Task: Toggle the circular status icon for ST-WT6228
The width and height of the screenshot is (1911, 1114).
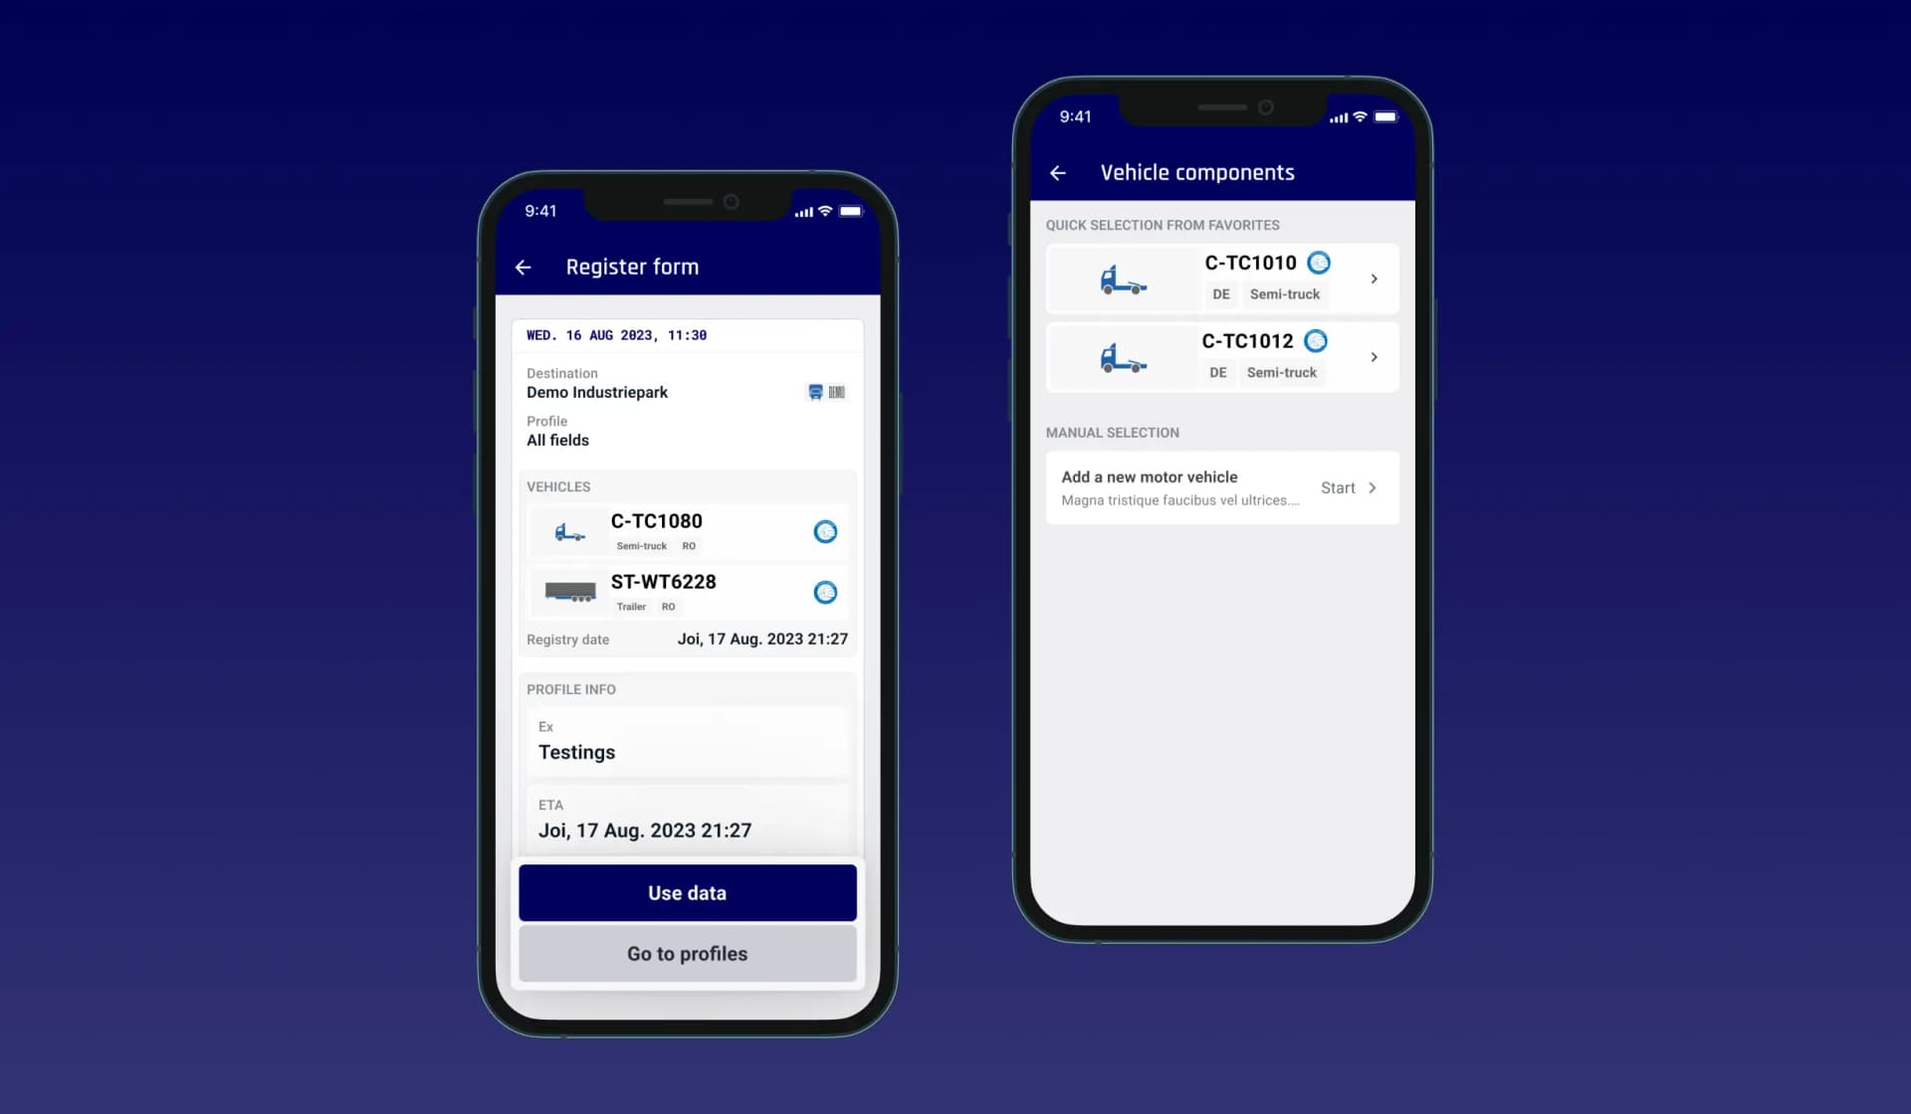Action: [x=823, y=592]
